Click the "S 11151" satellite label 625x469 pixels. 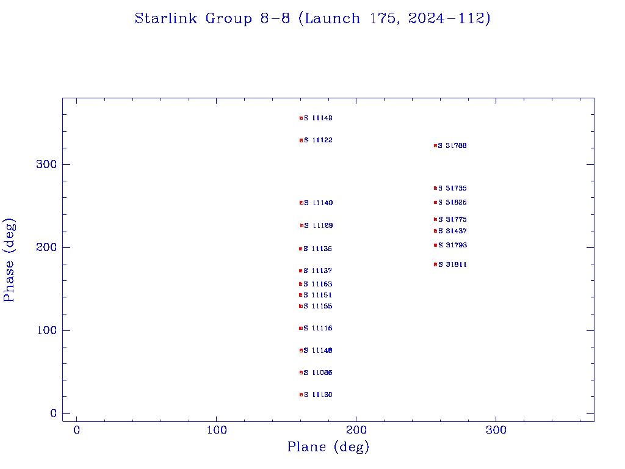tap(317, 295)
